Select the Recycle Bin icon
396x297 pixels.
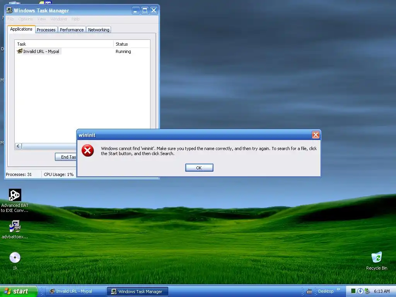pos(377,261)
